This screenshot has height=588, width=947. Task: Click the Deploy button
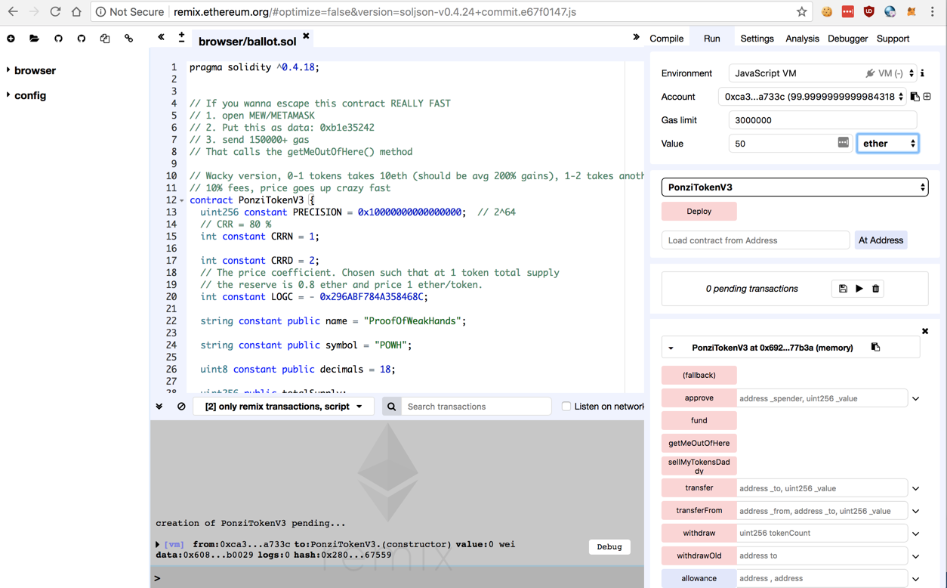click(699, 212)
